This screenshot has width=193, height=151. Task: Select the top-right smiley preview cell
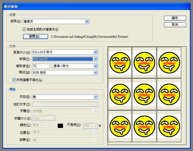(x=169, y=62)
